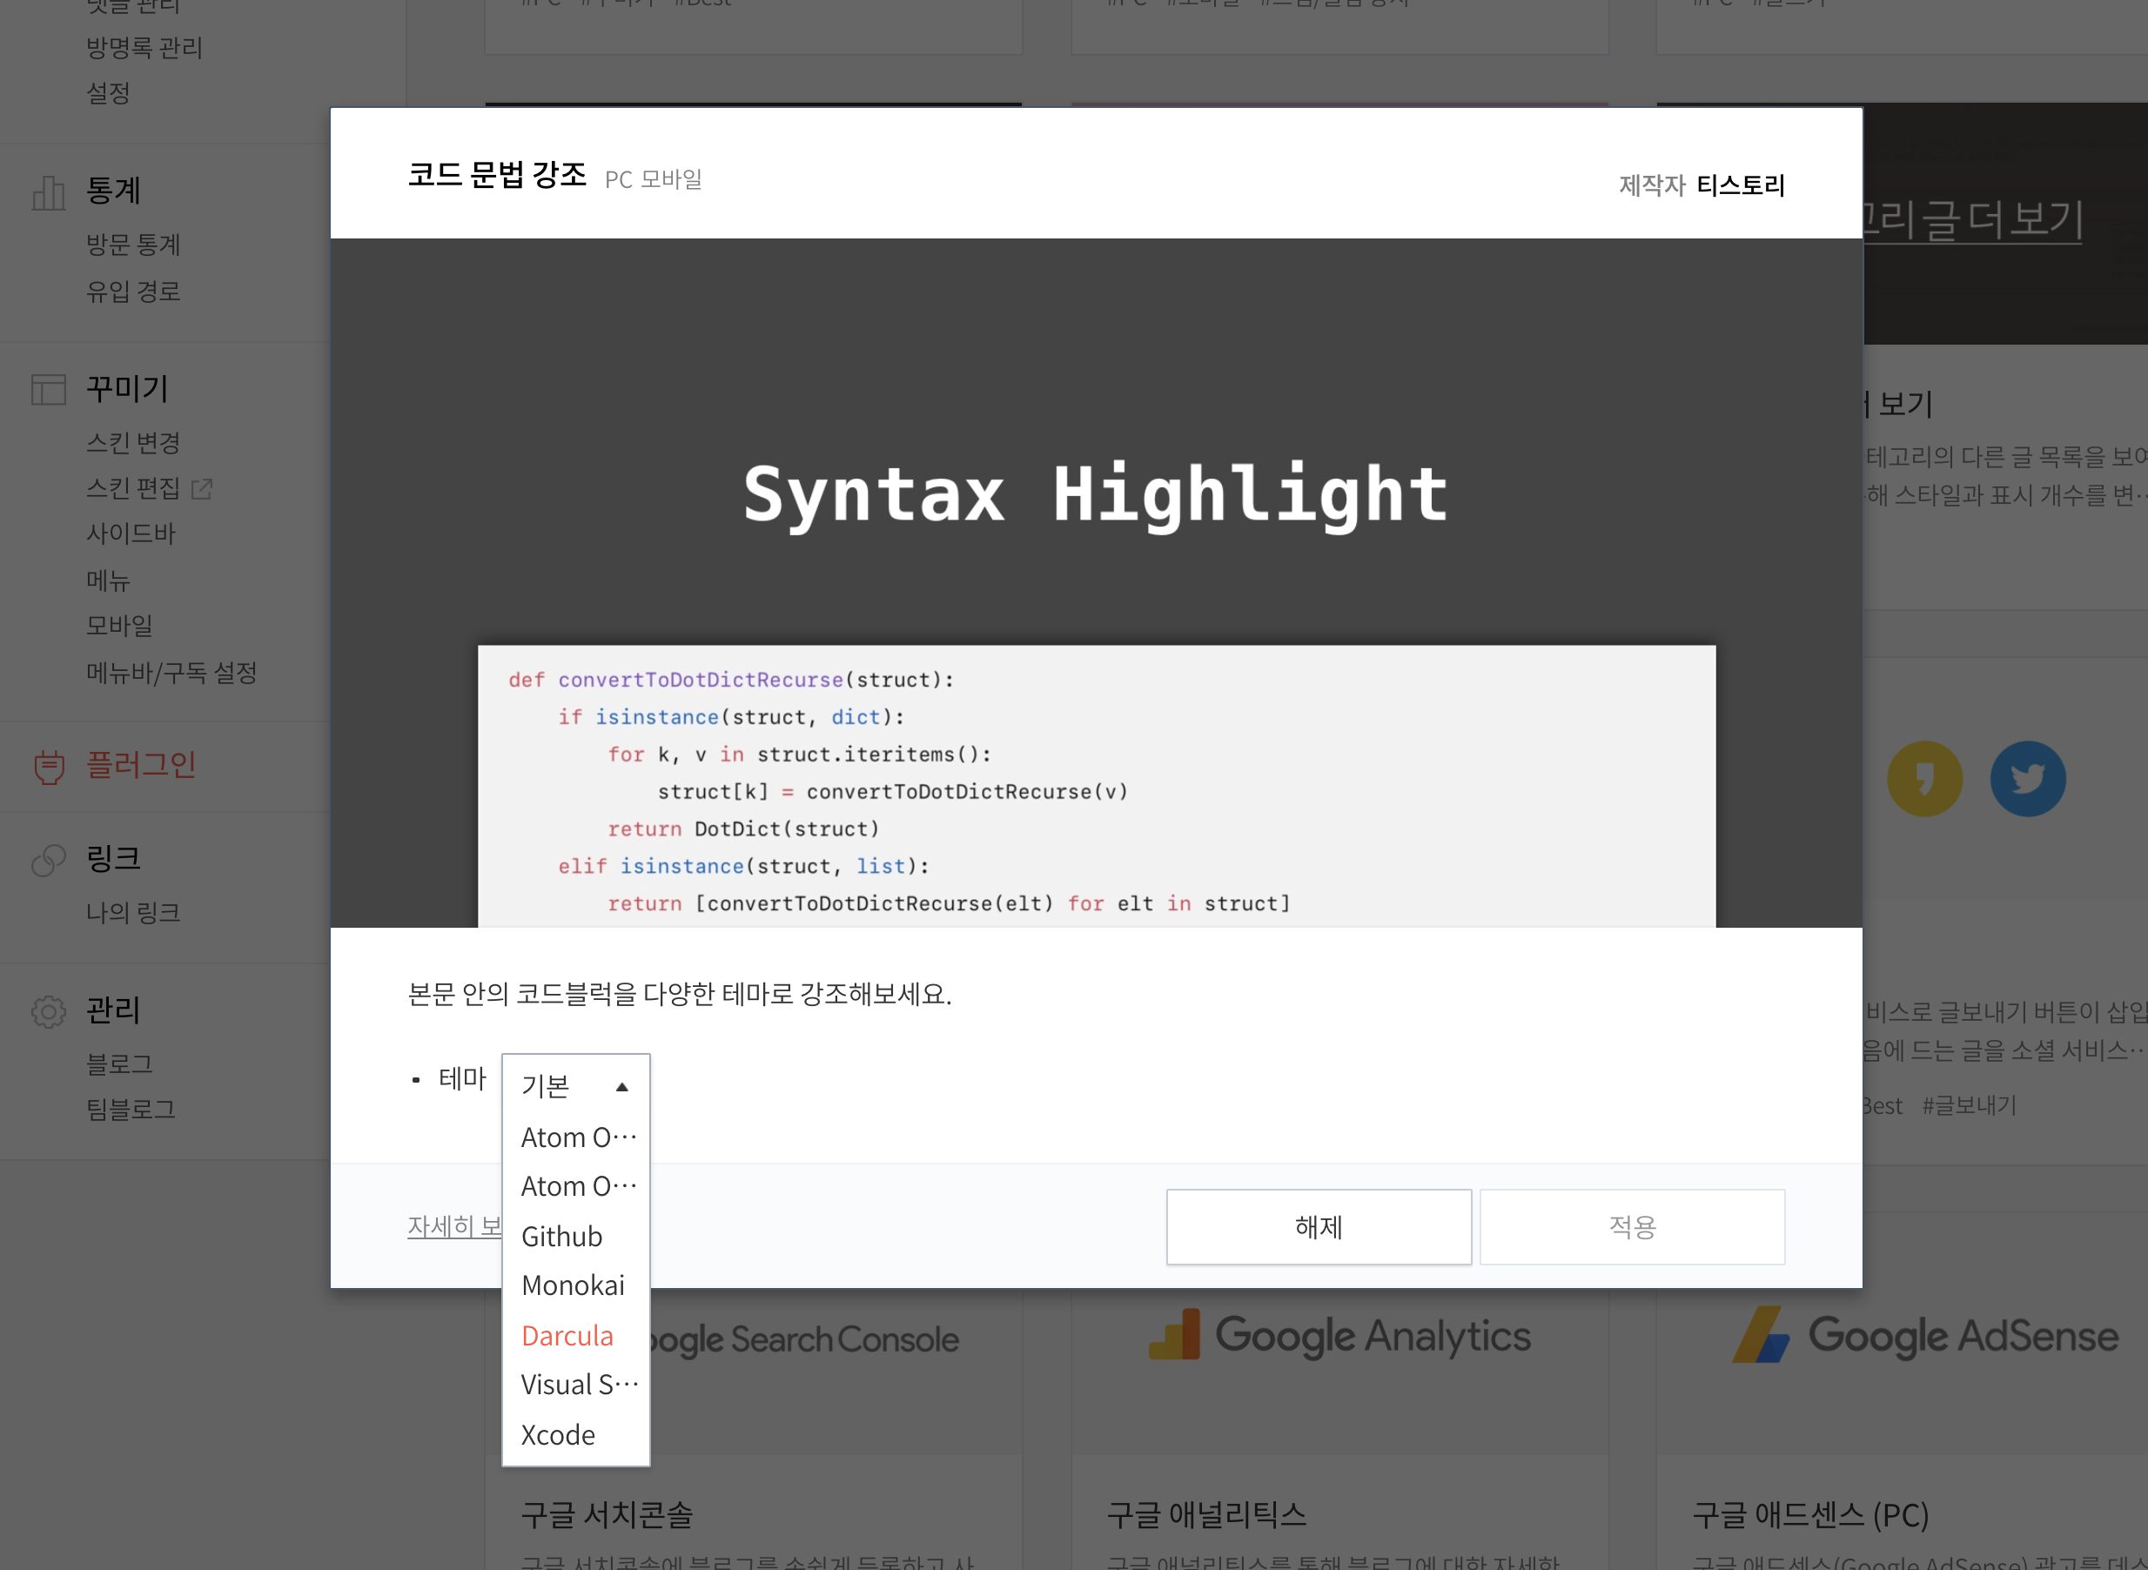Screen dimensions: 2148x1570
Task: Choose Monokai from the theme list
Action: (x=573, y=1285)
